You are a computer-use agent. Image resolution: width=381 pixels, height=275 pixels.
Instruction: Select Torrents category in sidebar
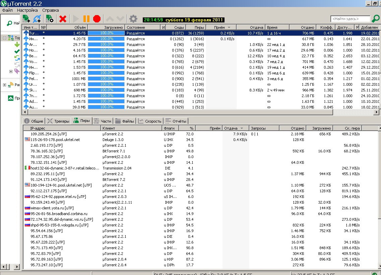(x=14, y=38)
